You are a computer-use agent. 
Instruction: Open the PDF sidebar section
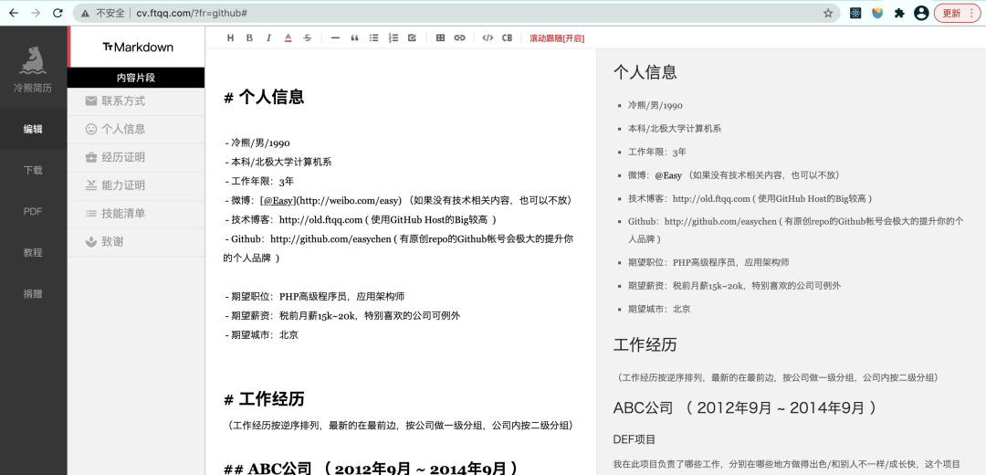pos(34,211)
